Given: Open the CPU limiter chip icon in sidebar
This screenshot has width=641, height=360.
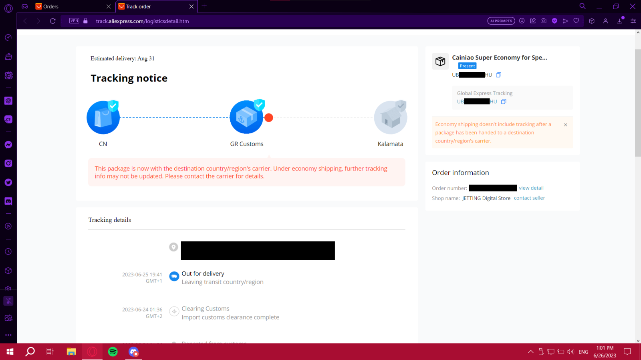Looking at the screenshot, I should [x=8, y=75].
